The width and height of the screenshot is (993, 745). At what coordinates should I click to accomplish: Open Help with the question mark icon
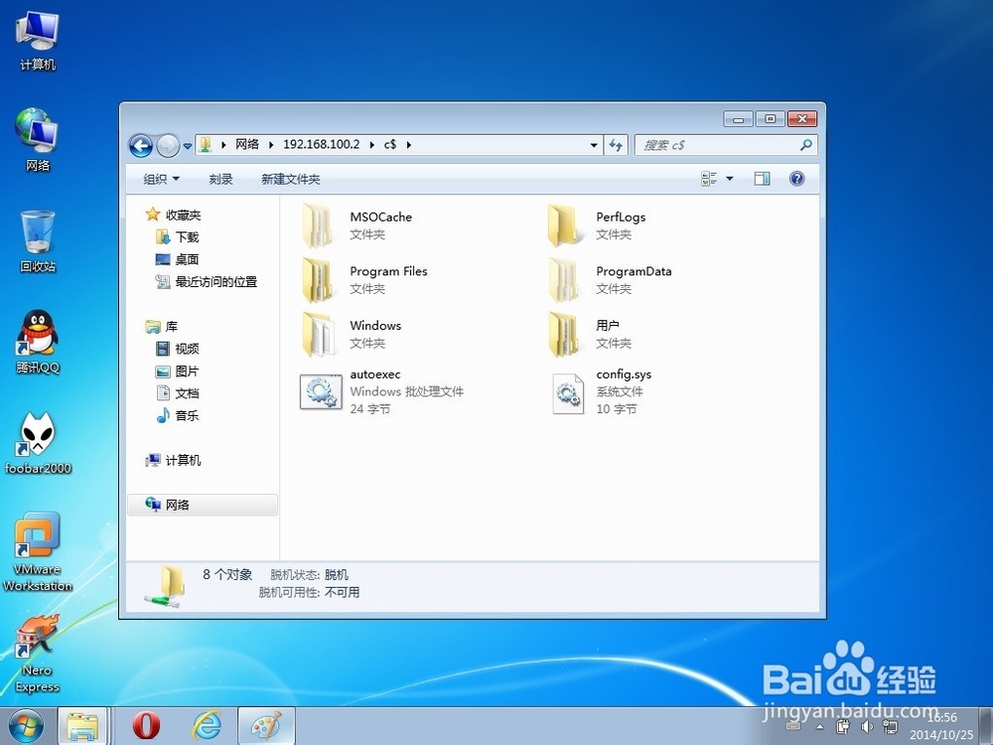click(x=797, y=179)
